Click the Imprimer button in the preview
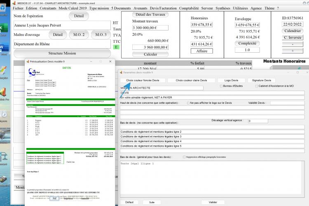The image size is (309, 206). 68,199
